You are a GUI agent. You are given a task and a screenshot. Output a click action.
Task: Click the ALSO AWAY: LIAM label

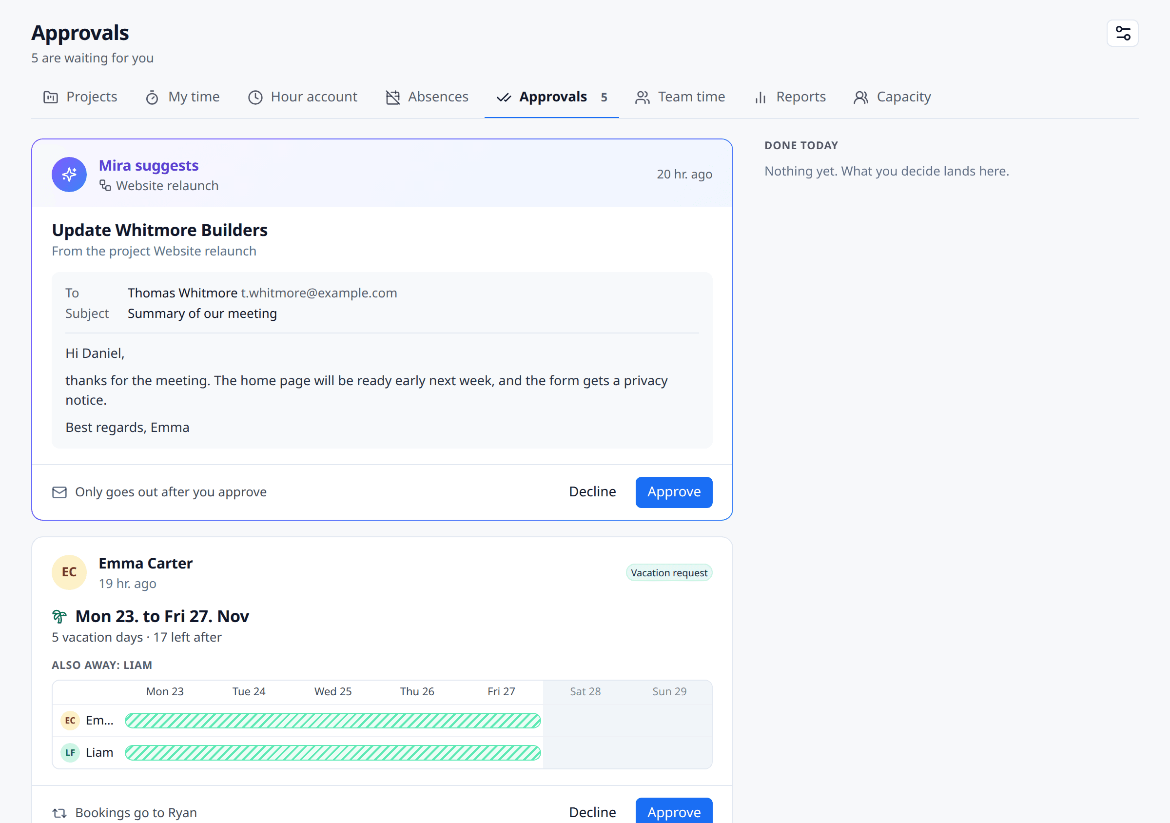[102, 665]
